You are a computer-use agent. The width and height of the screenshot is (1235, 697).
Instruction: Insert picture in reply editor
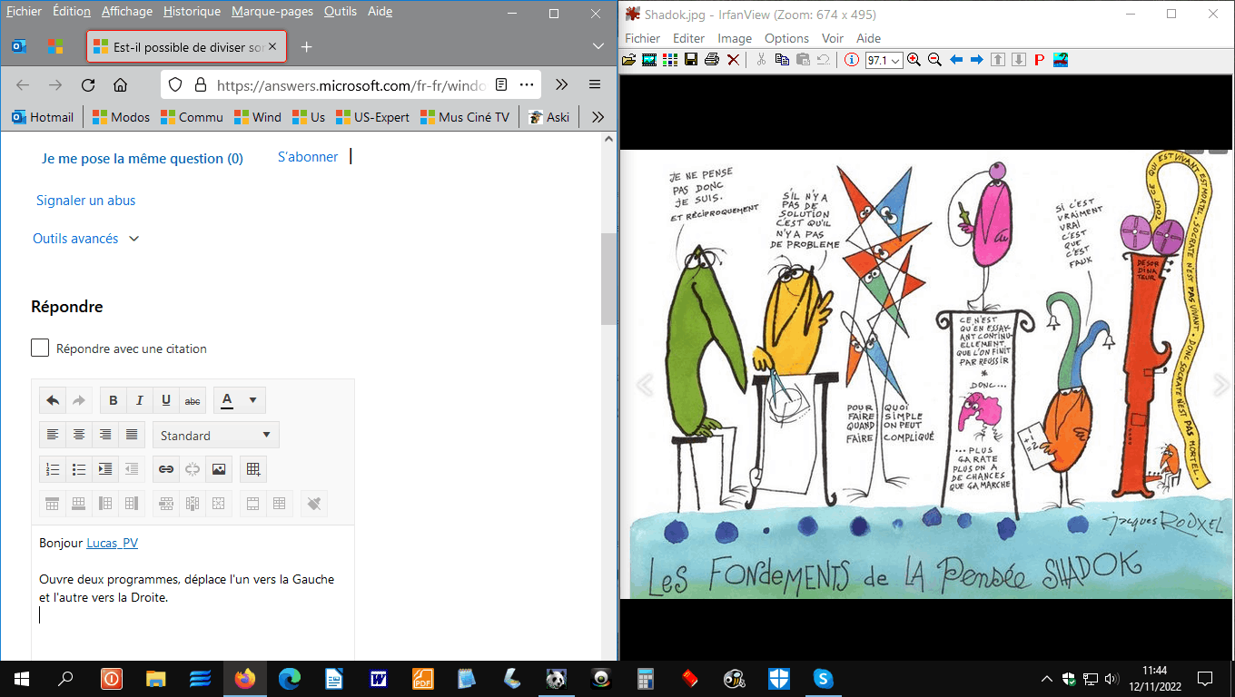click(218, 469)
